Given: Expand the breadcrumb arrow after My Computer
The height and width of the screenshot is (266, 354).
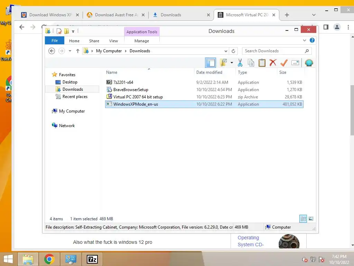Looking at the screenshot, I should tap(126, 51).
